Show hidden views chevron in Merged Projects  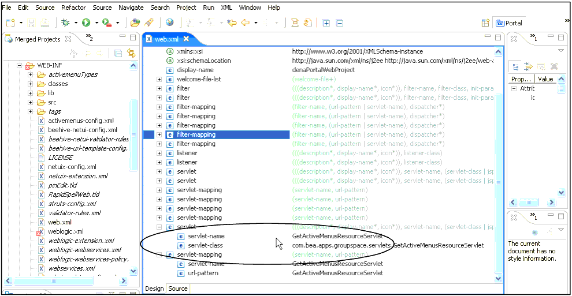(x=89, y=37)
